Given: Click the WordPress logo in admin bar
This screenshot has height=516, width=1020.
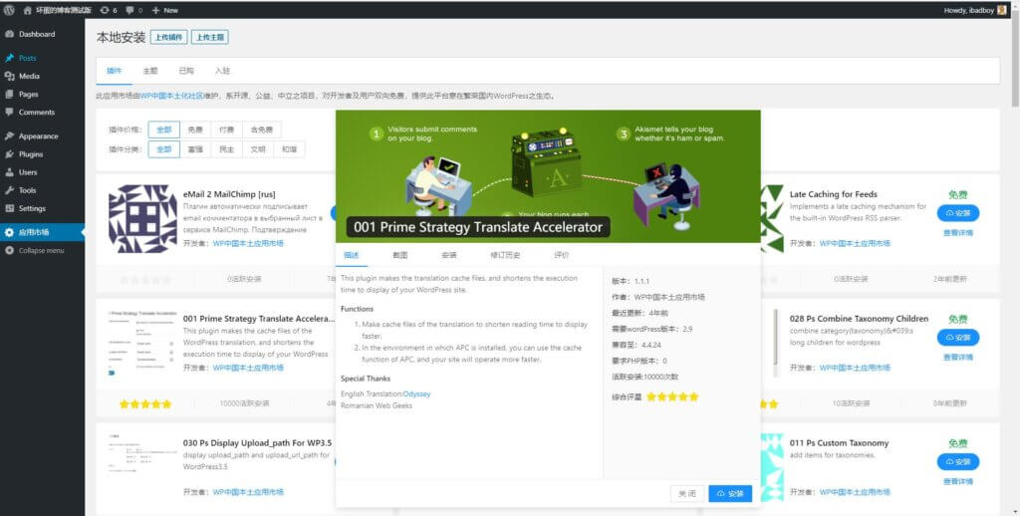Looking at the screenshot, I should pyautogui.click(x=9, y=10).
